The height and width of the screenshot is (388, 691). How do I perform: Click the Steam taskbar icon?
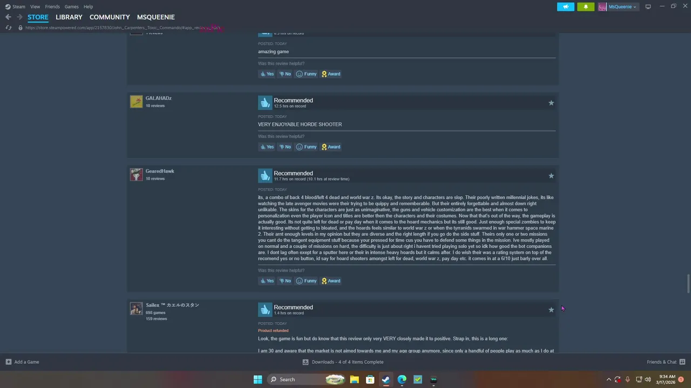pos(386,379)
